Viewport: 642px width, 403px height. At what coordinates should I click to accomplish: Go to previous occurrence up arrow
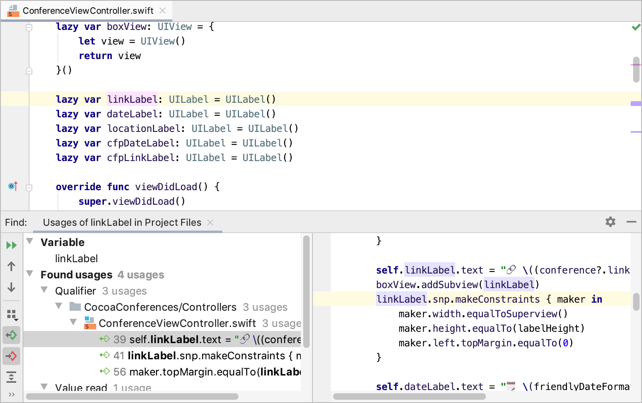11,266
